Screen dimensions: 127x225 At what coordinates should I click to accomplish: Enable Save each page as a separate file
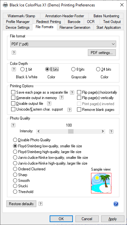point(13,92)
